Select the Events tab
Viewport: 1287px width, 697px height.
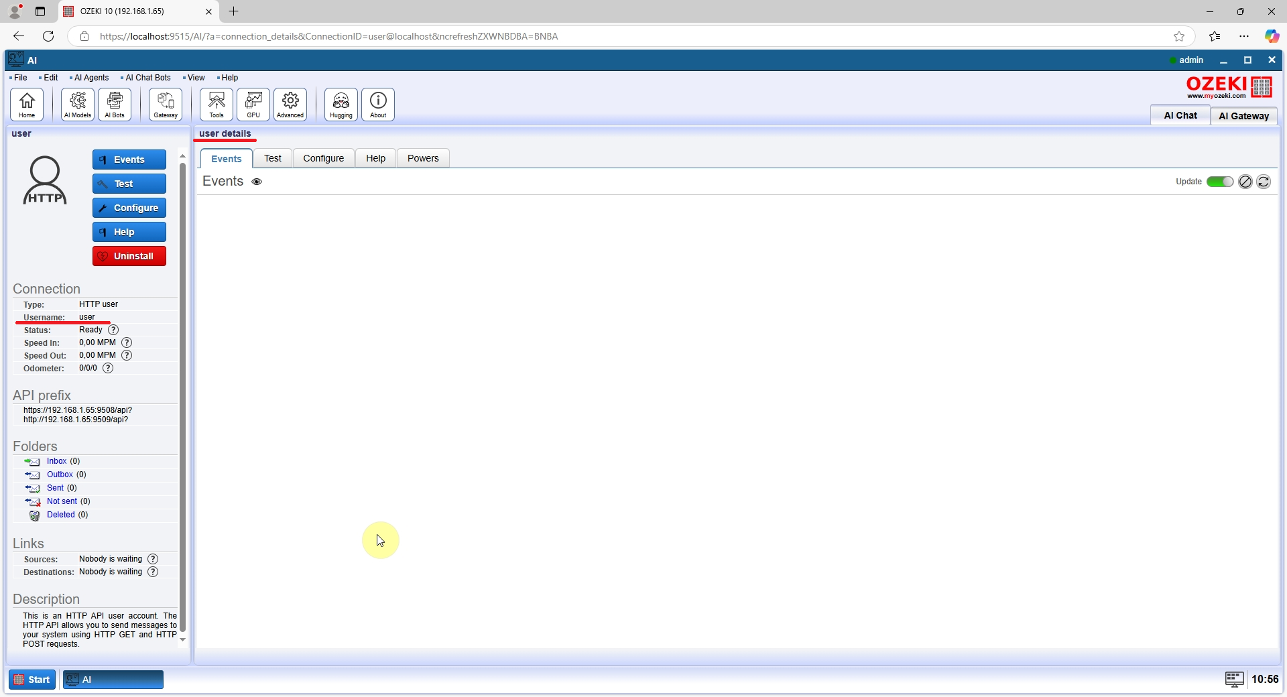click(227, 159)
